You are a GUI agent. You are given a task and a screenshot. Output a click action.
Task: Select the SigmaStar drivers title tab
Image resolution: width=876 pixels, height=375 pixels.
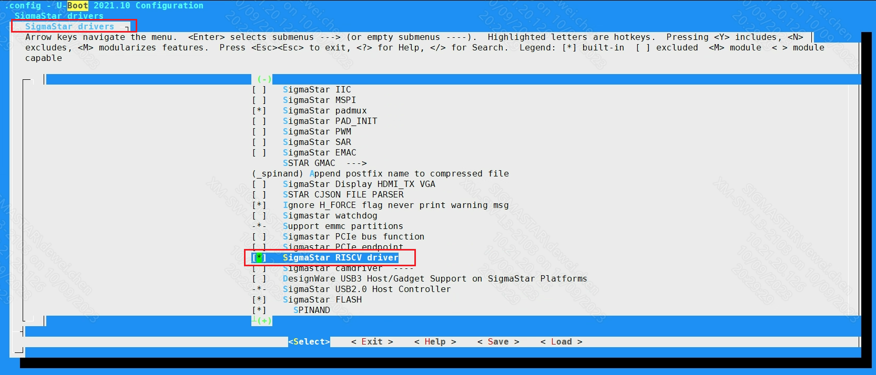[x=70, y=26]
